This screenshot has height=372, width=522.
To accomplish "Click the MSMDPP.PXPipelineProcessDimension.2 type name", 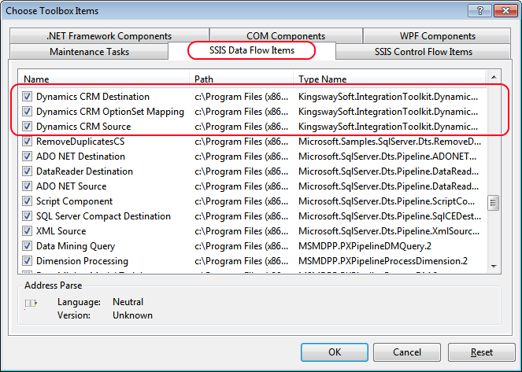I will pyautogui.click(x=383, y=261).
